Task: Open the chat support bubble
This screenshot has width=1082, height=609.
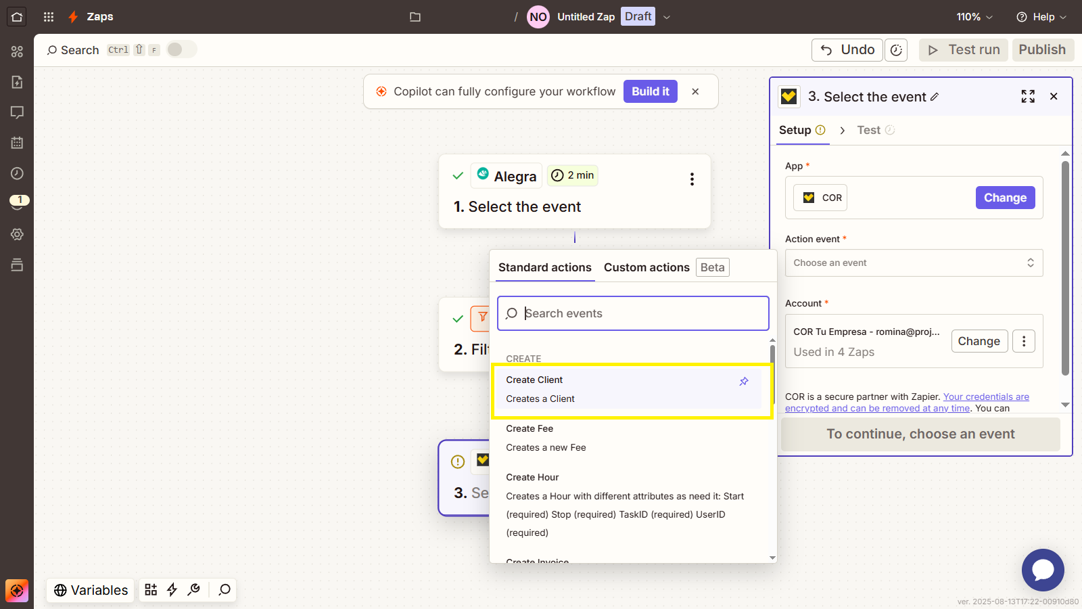Action: tap(1043, 570)
